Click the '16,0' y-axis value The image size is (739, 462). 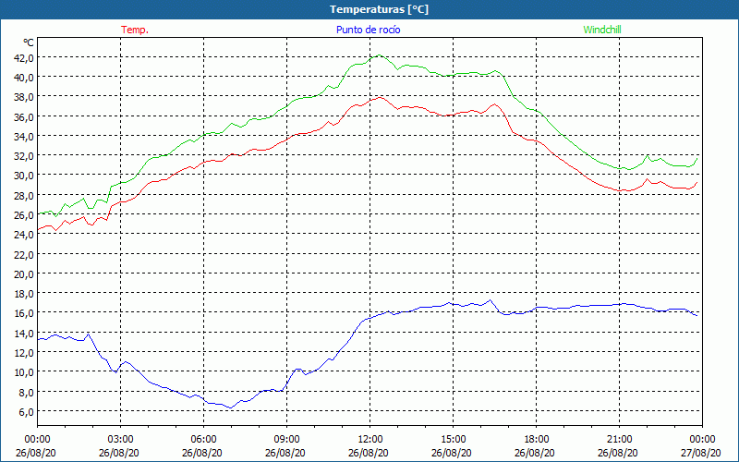25,313
